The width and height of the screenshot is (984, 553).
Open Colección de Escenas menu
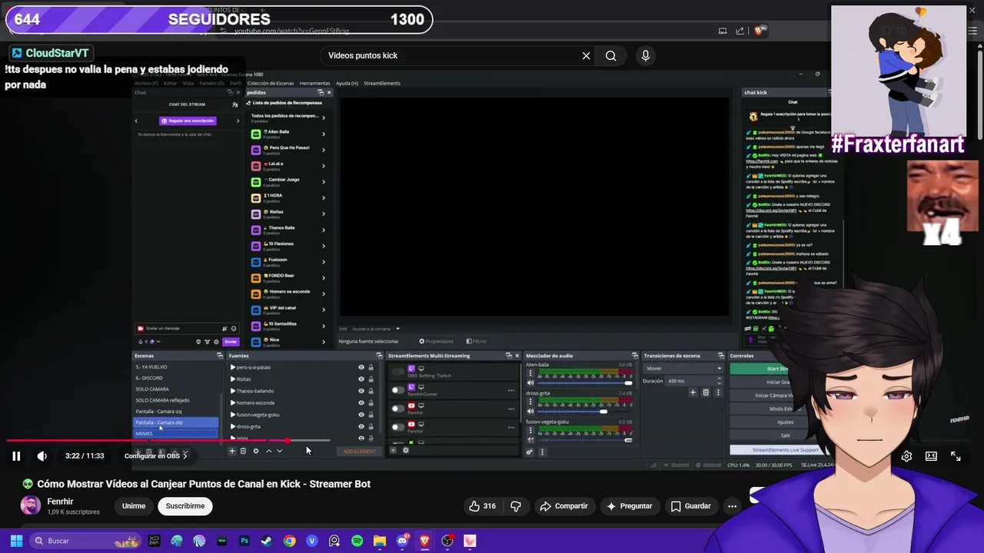click(x=270, y=83)
